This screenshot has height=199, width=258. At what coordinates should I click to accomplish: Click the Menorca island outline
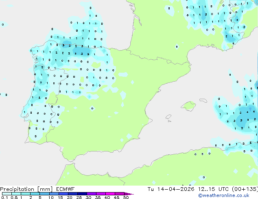pyautogui.click(x=203, y=100)
